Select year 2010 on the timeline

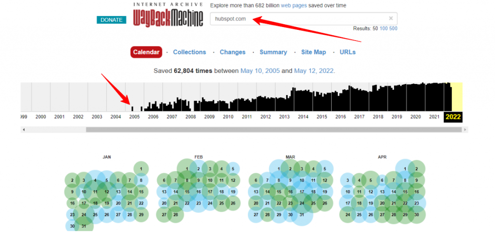point(228,117)
